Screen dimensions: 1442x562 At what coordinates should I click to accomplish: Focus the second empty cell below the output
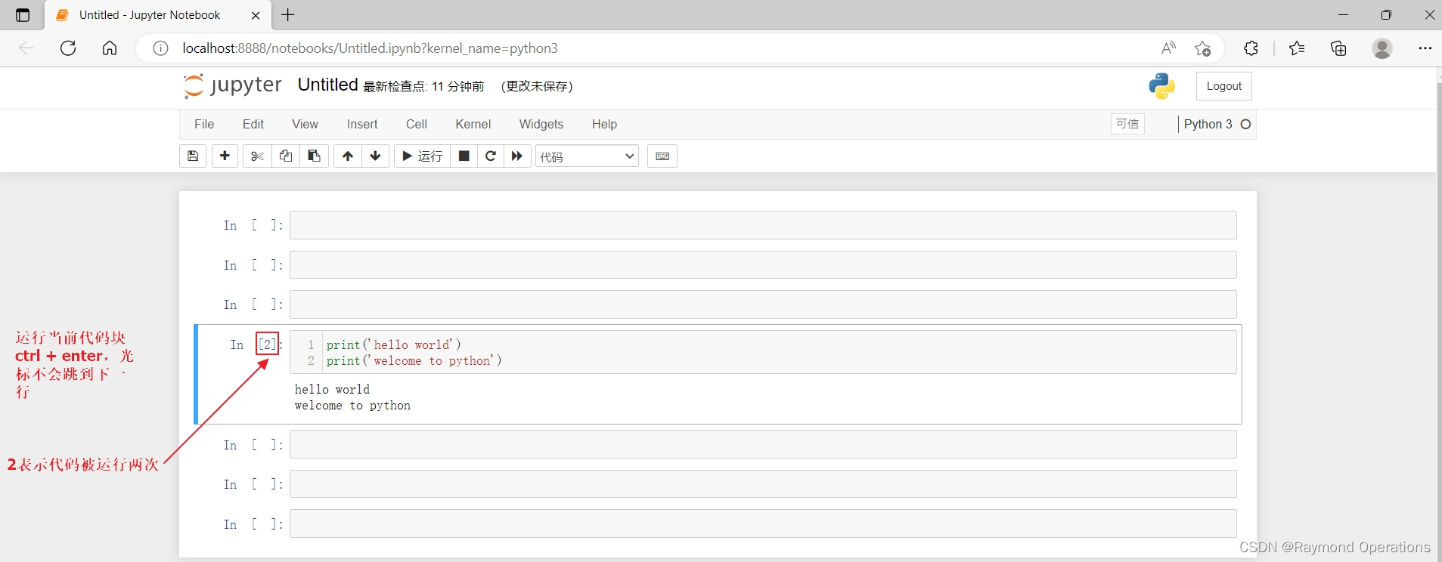763,484
